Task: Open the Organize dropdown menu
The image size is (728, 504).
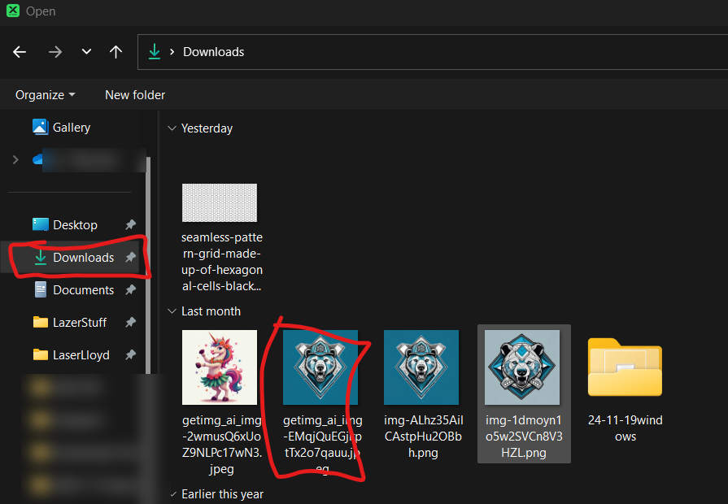Action: (45, 94)
